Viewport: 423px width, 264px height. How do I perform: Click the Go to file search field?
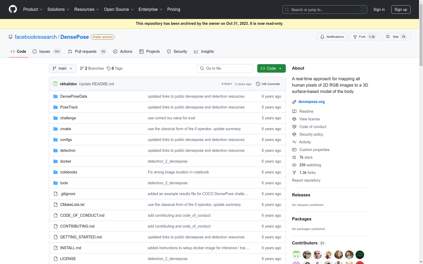(225, 68)
